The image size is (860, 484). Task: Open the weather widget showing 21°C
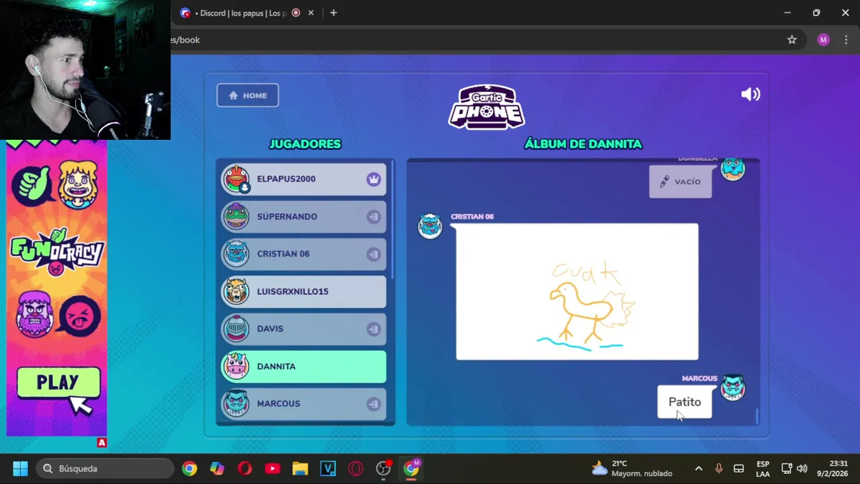(x=632, y=469)
